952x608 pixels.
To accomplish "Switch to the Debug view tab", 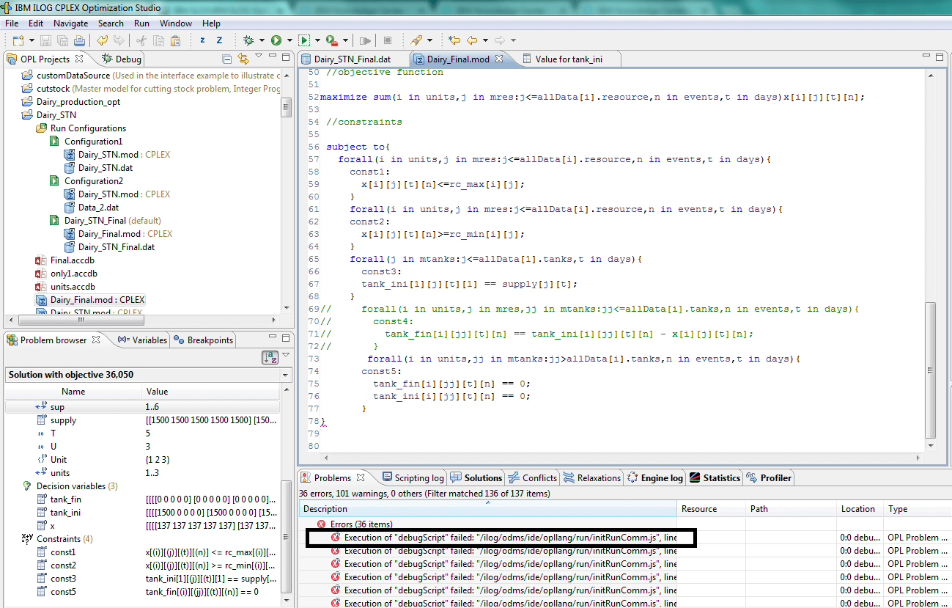I will coord(122,59).
